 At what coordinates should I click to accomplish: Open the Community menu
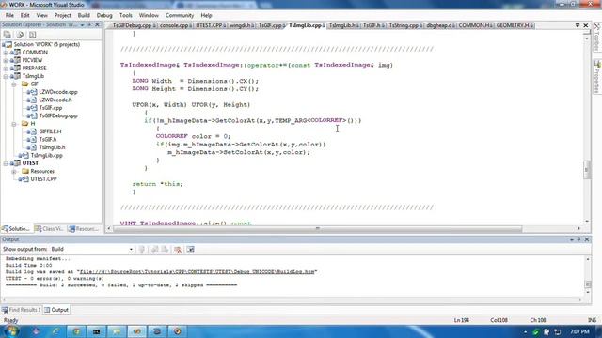coord(180,15)
